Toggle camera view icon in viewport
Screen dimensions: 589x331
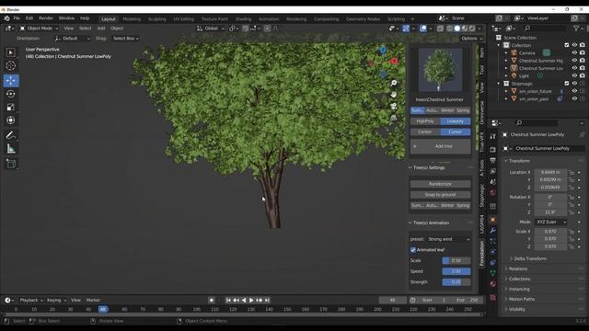(x=393, y=107)
